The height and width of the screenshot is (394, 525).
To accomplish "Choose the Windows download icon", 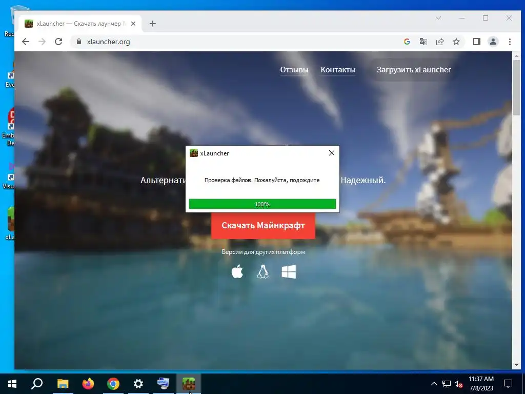I will (289, 272).
